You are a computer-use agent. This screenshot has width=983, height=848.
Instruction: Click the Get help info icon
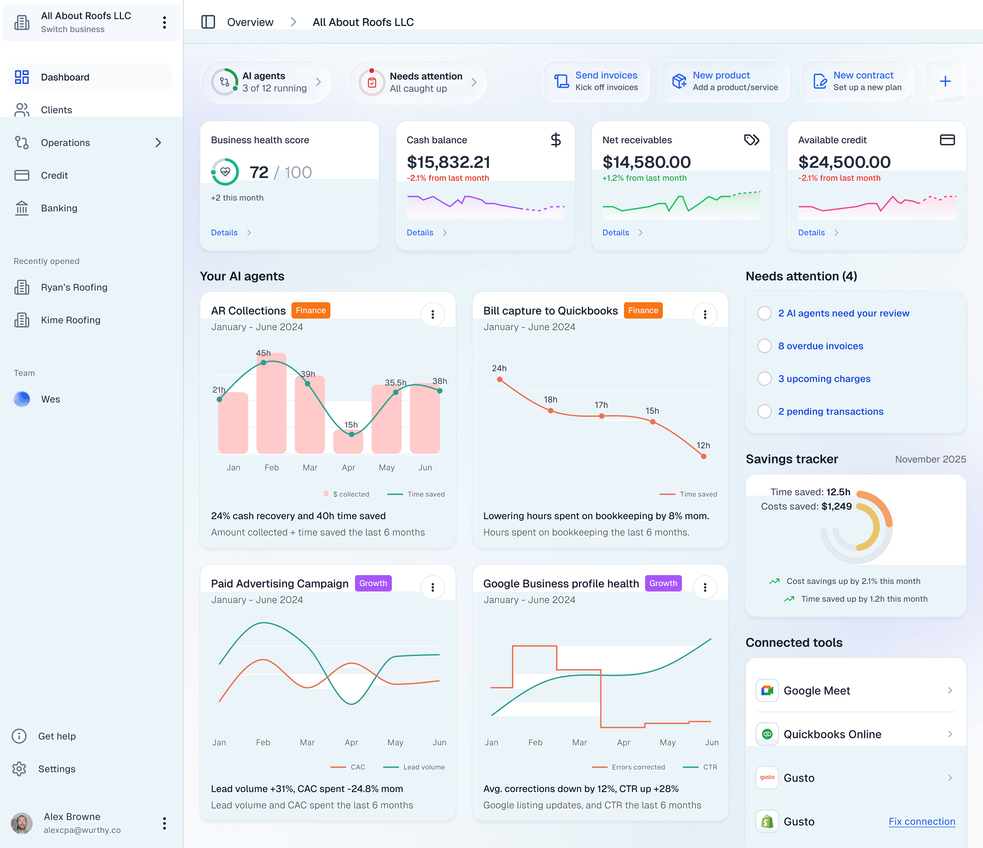coord(19,736)
